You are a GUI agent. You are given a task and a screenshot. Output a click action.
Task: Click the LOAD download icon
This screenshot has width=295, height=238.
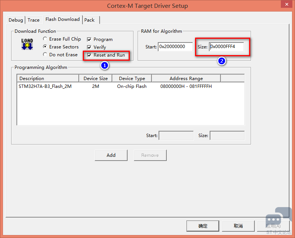tap(27, 44)
